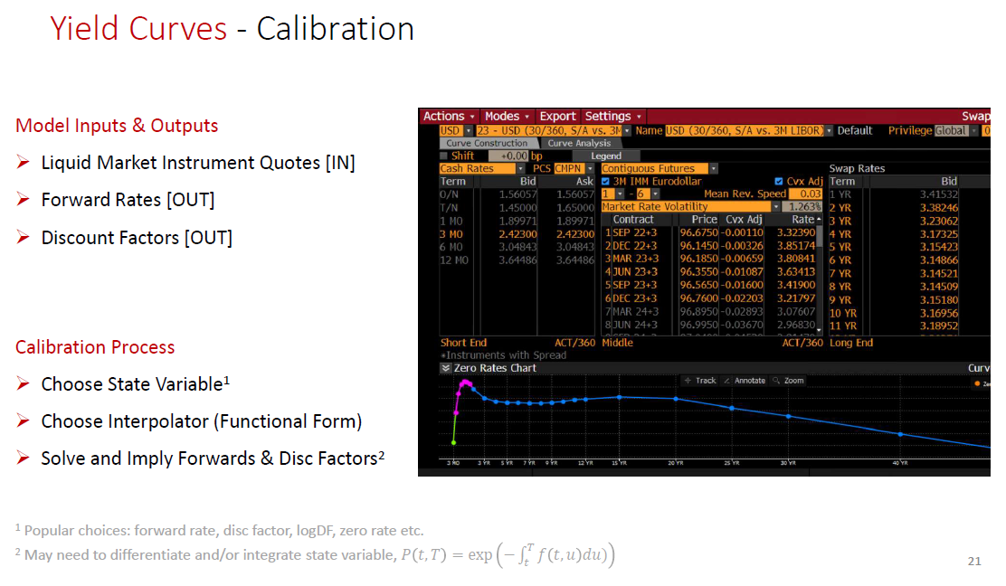
Task: Click the 7 YR swap bid 3.14521
Action: (x=939, y=273)
